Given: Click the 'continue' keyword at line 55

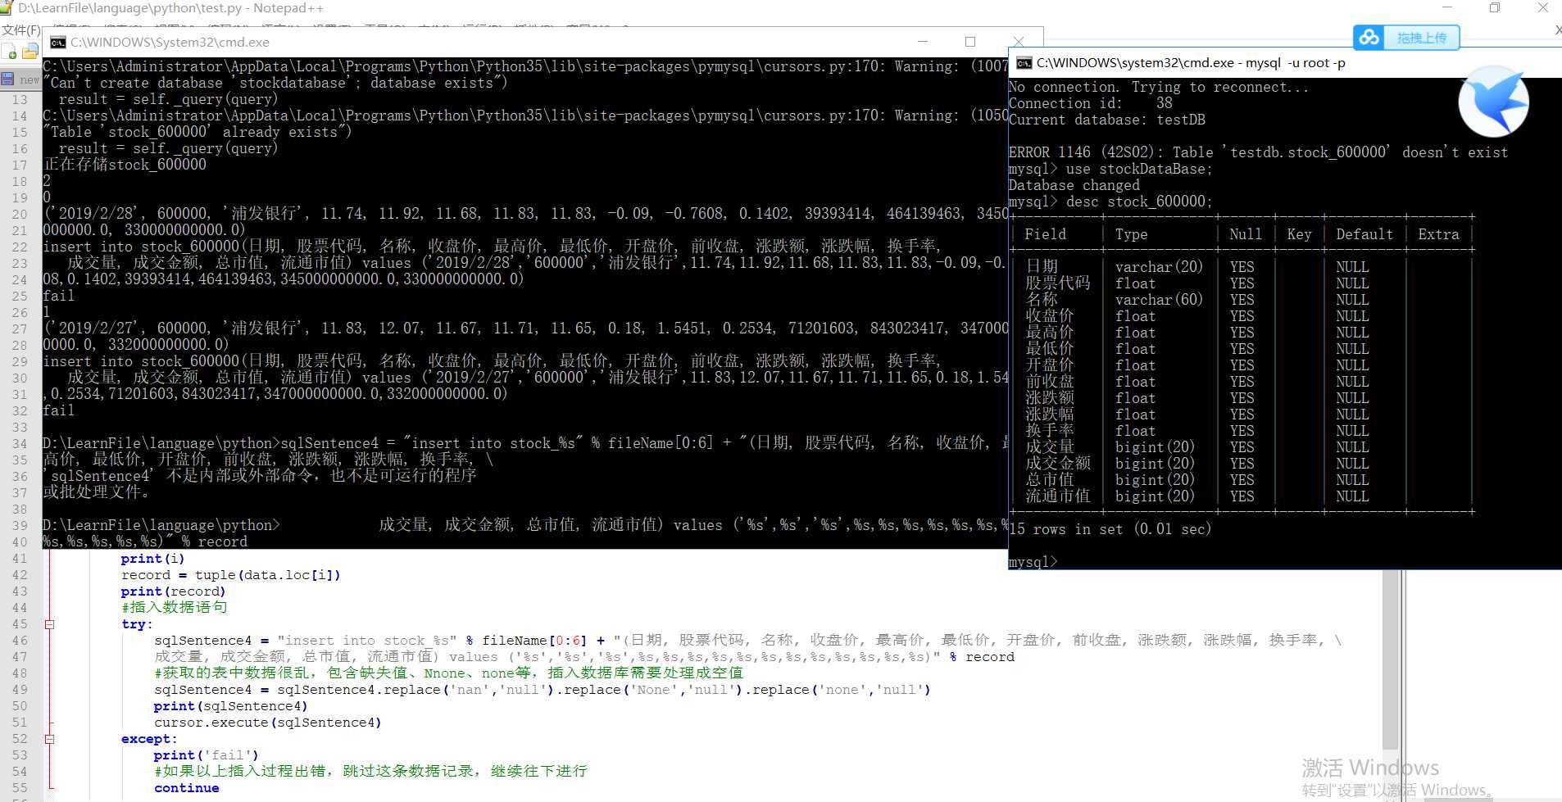Looking at the screenshot, I should click(x=186, y=788).
